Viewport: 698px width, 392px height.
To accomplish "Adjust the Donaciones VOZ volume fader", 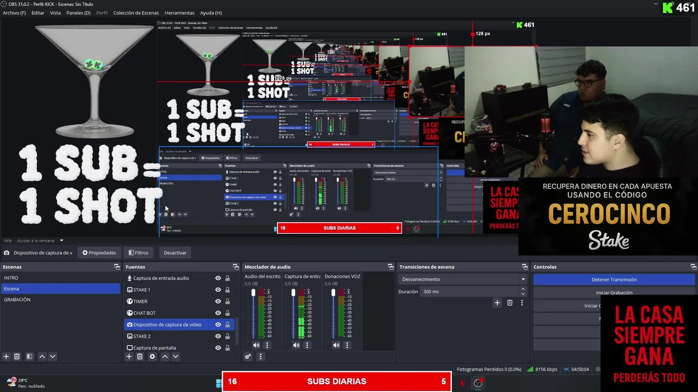I will [333, 293].
